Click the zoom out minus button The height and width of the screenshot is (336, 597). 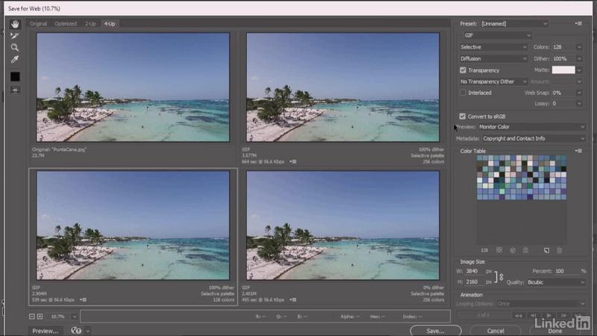pos(32,317)
